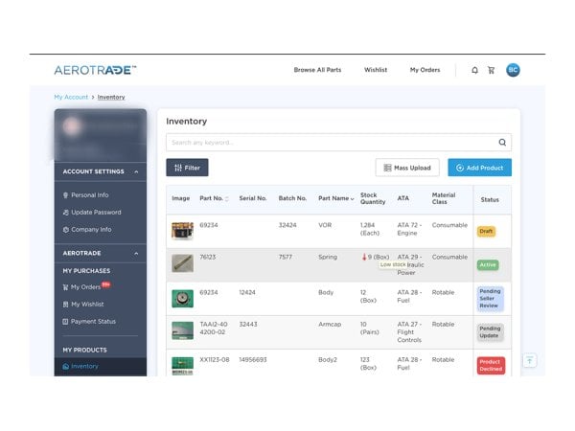
Task: Click the AEROTRADE logo
Action: 95,70
